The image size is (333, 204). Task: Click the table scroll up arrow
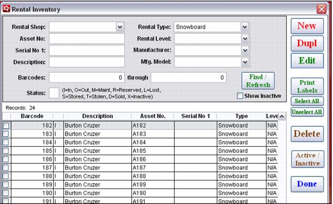(x=281, y=117)
